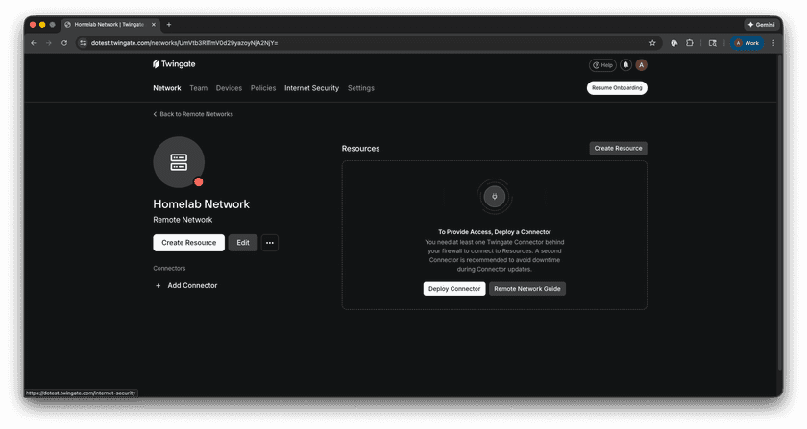Go back to Remote Networks
Viewport: 807px width, 429px height.
point(193,114)
